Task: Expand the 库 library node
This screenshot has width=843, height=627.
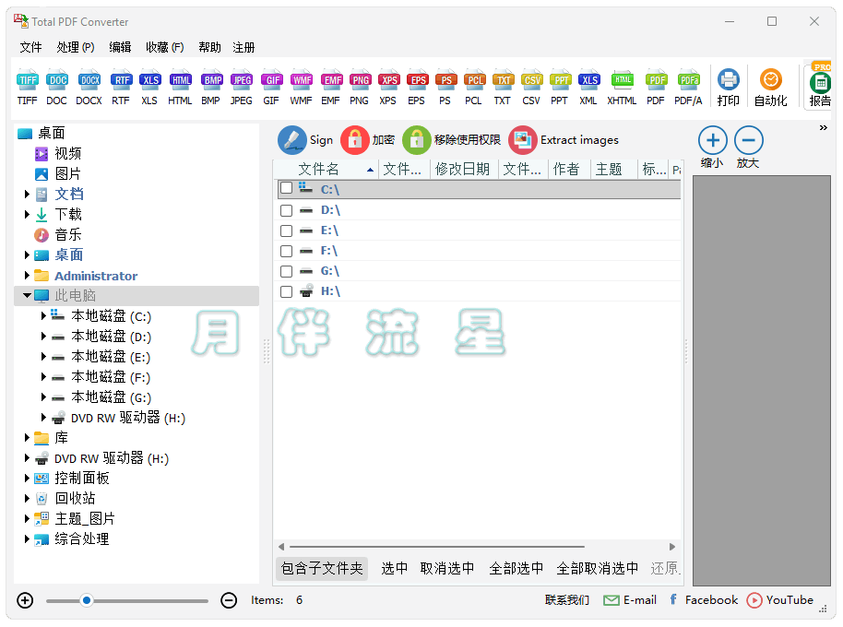Action: pos(27,438)
